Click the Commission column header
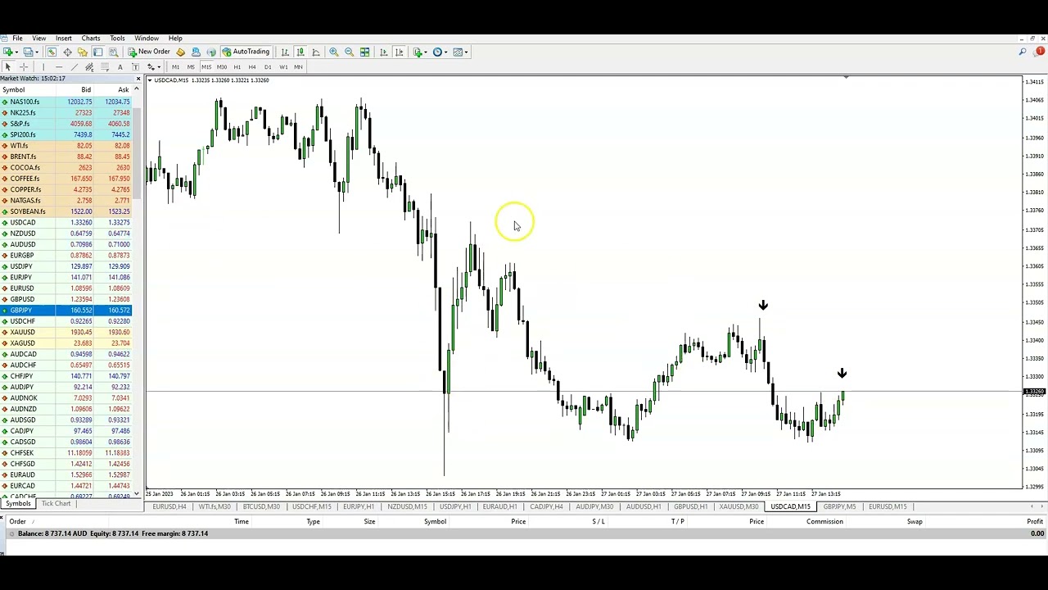Image resolution: width=1048 pixels, height=590 pixels. pos(824,521)
